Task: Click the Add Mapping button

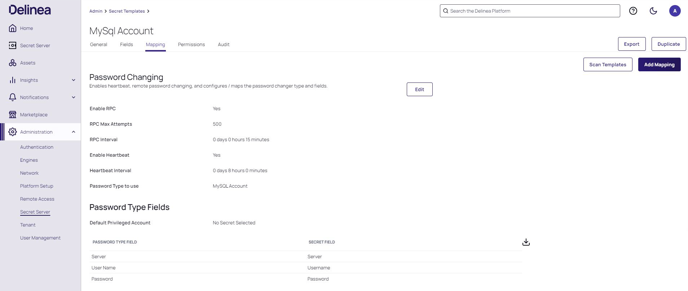Action: pos(659,64)
